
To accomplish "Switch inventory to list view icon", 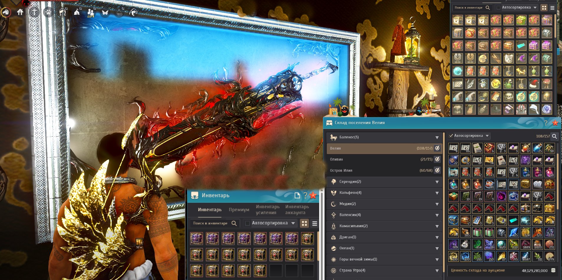I will click(315, 223).
